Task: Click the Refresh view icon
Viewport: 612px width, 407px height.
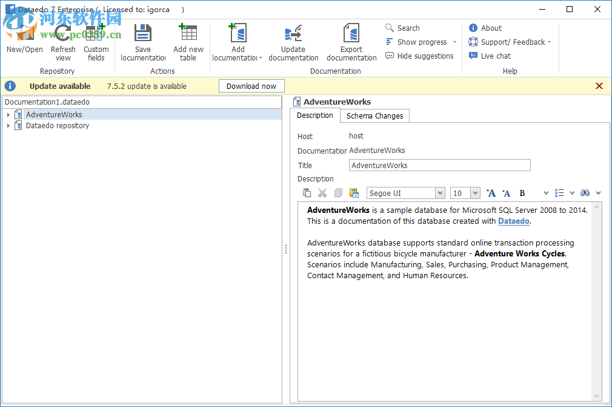Action: pyautogui.click(x=63, y=33)
